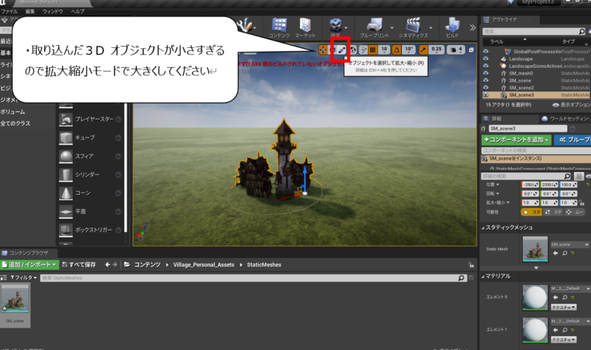Screen dimensions: 591x350
Task: Open the Marketplace toolbar button
Action: coord(305,27)
